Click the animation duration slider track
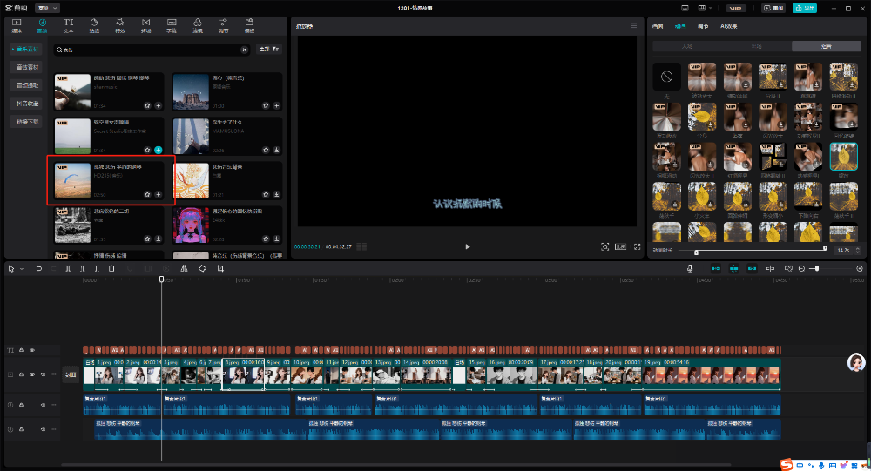The image size is (871, 471). [758, 251]
